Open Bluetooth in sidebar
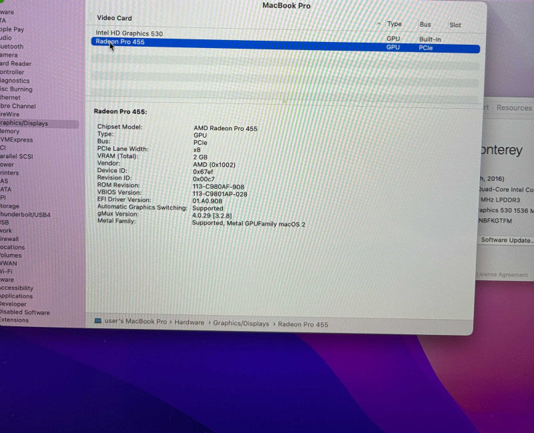The width and height of the screenshot is (534, 433). 11,46
